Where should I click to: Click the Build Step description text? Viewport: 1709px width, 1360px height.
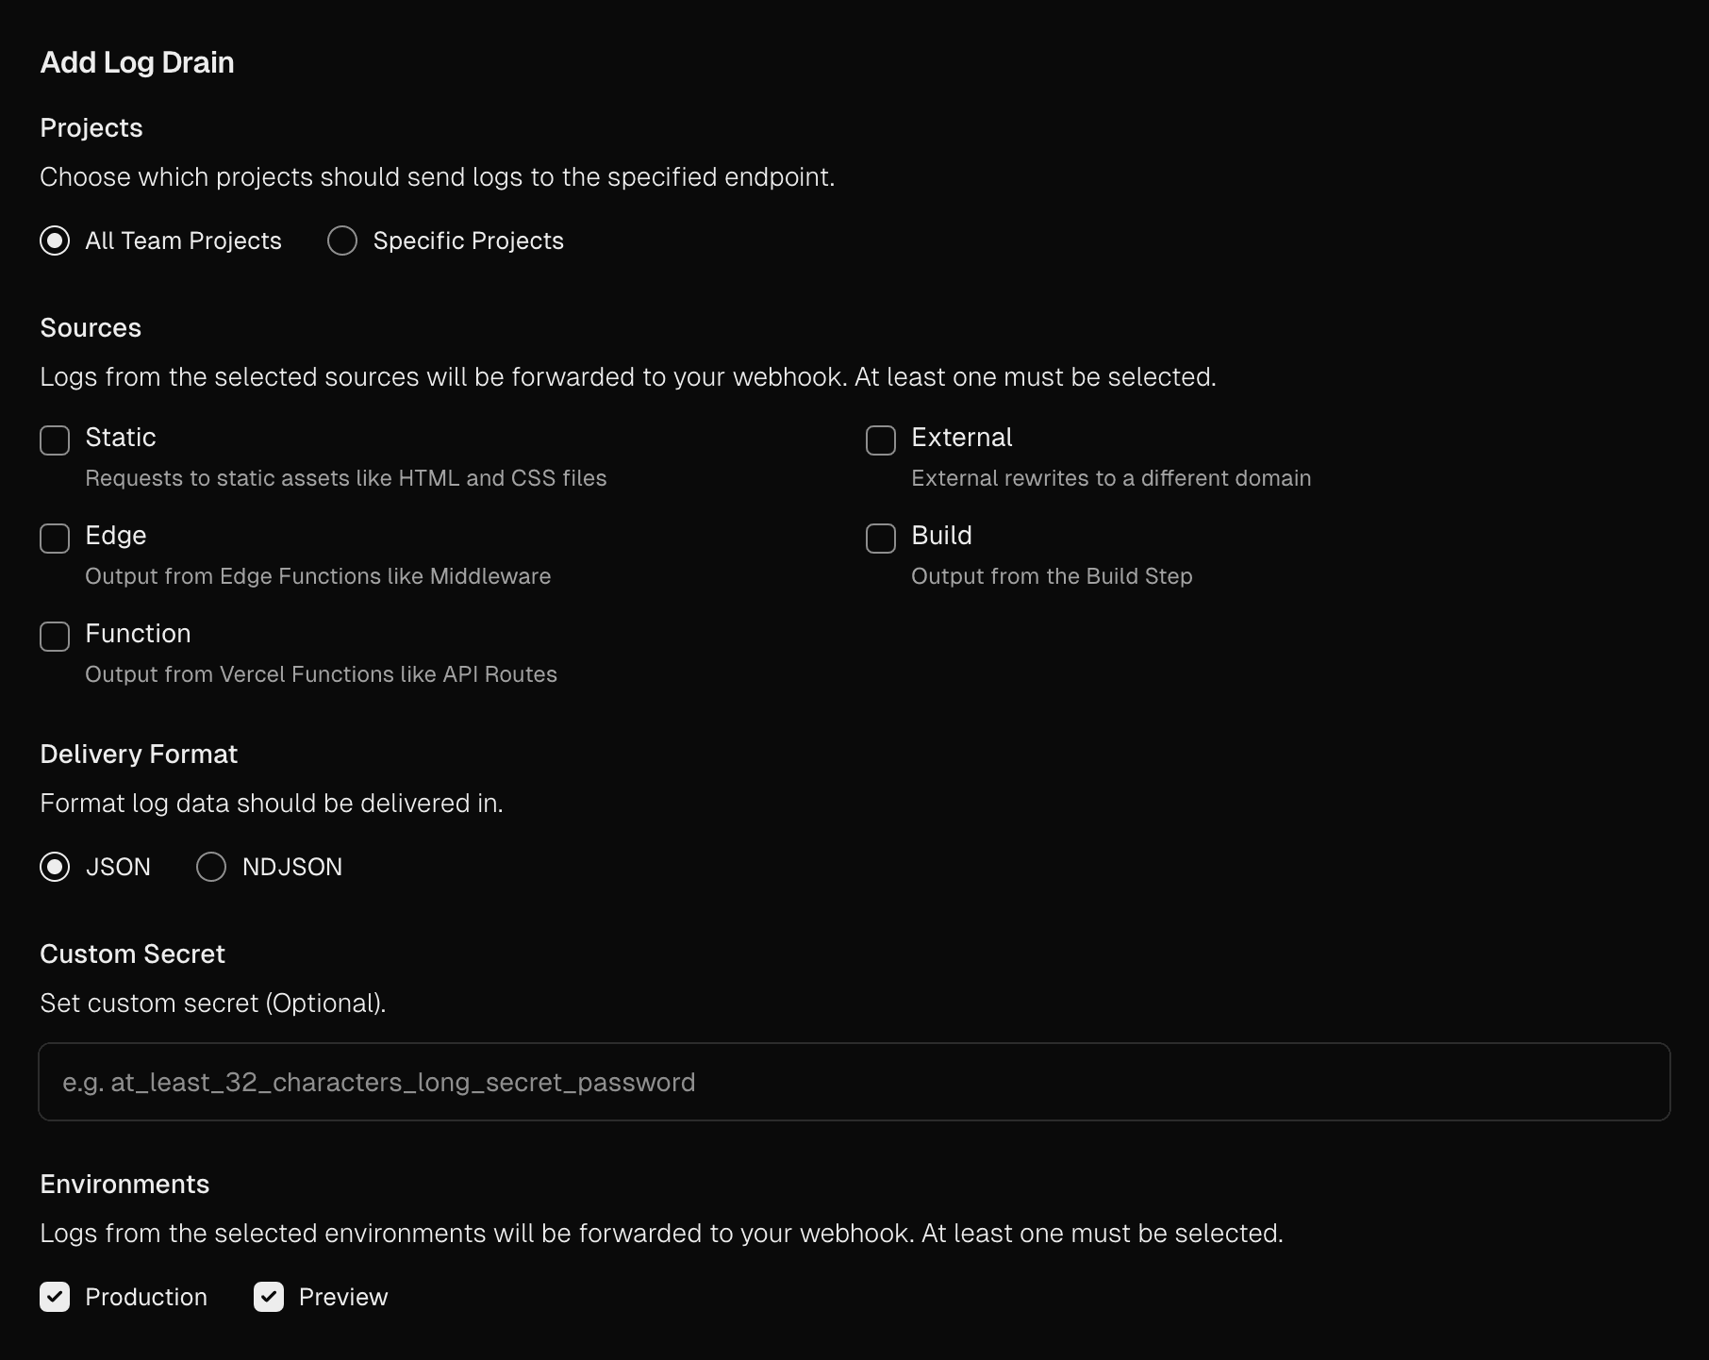click(1052, 576)
